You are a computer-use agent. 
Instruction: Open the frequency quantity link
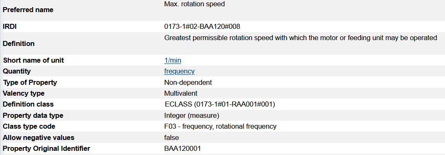pyautogui.click(x=179, y=71)
